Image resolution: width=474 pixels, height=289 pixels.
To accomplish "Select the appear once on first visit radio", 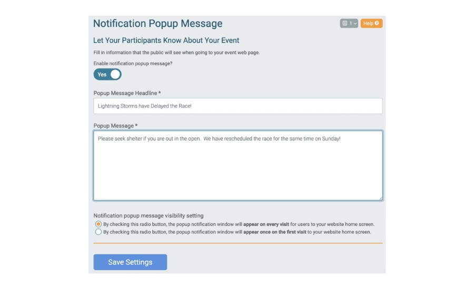I will [98, 232].
